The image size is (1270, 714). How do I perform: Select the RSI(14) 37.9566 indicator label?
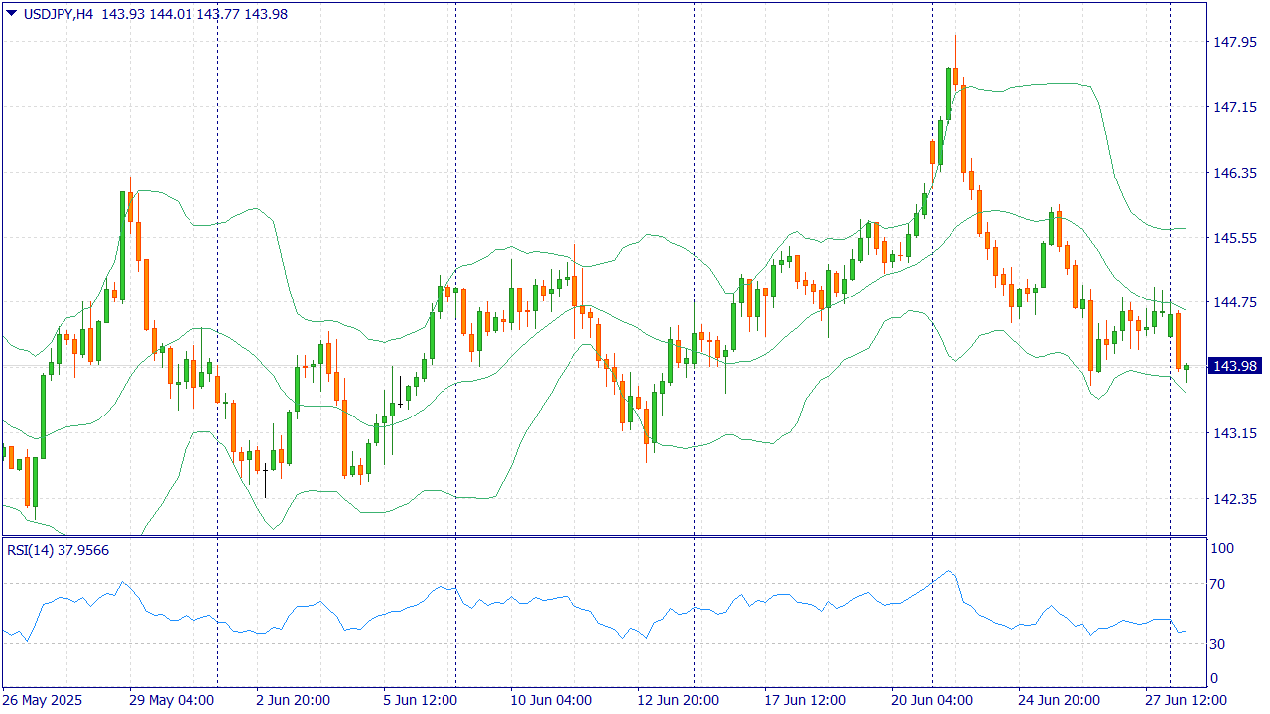pyautogui.click(x=59, y=551)
